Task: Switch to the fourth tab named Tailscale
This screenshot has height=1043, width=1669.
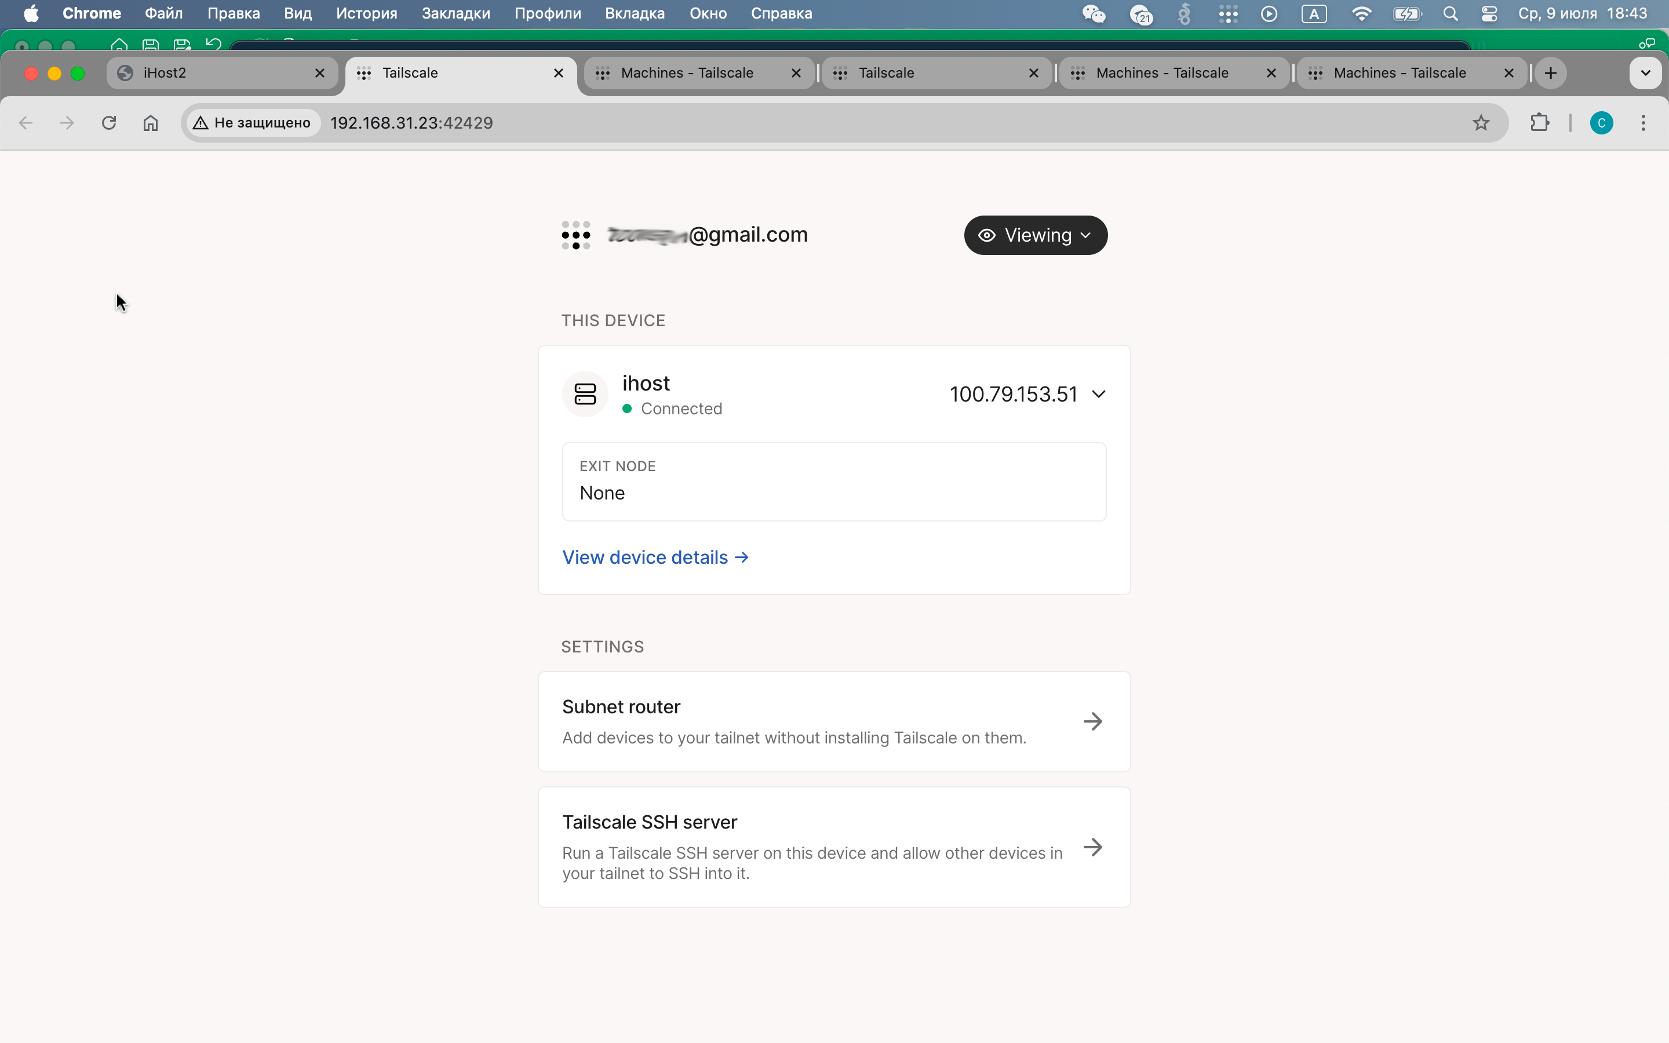Action: 936,73
